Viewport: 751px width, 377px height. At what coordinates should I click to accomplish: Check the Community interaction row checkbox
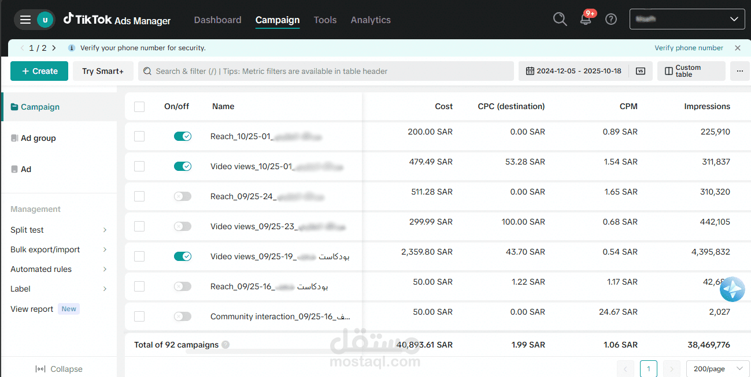pos(139,316)
